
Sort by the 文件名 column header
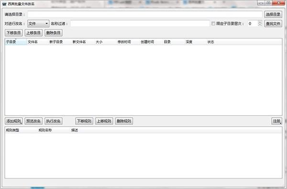pos(37,42)
